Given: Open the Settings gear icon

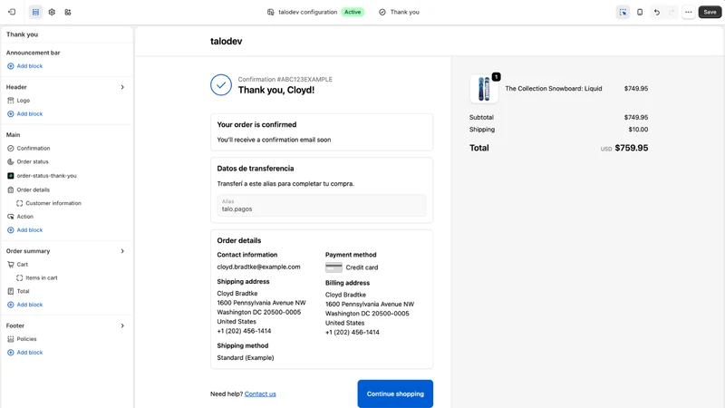Looking at the screenshot, I should click(x=52, y=12).
